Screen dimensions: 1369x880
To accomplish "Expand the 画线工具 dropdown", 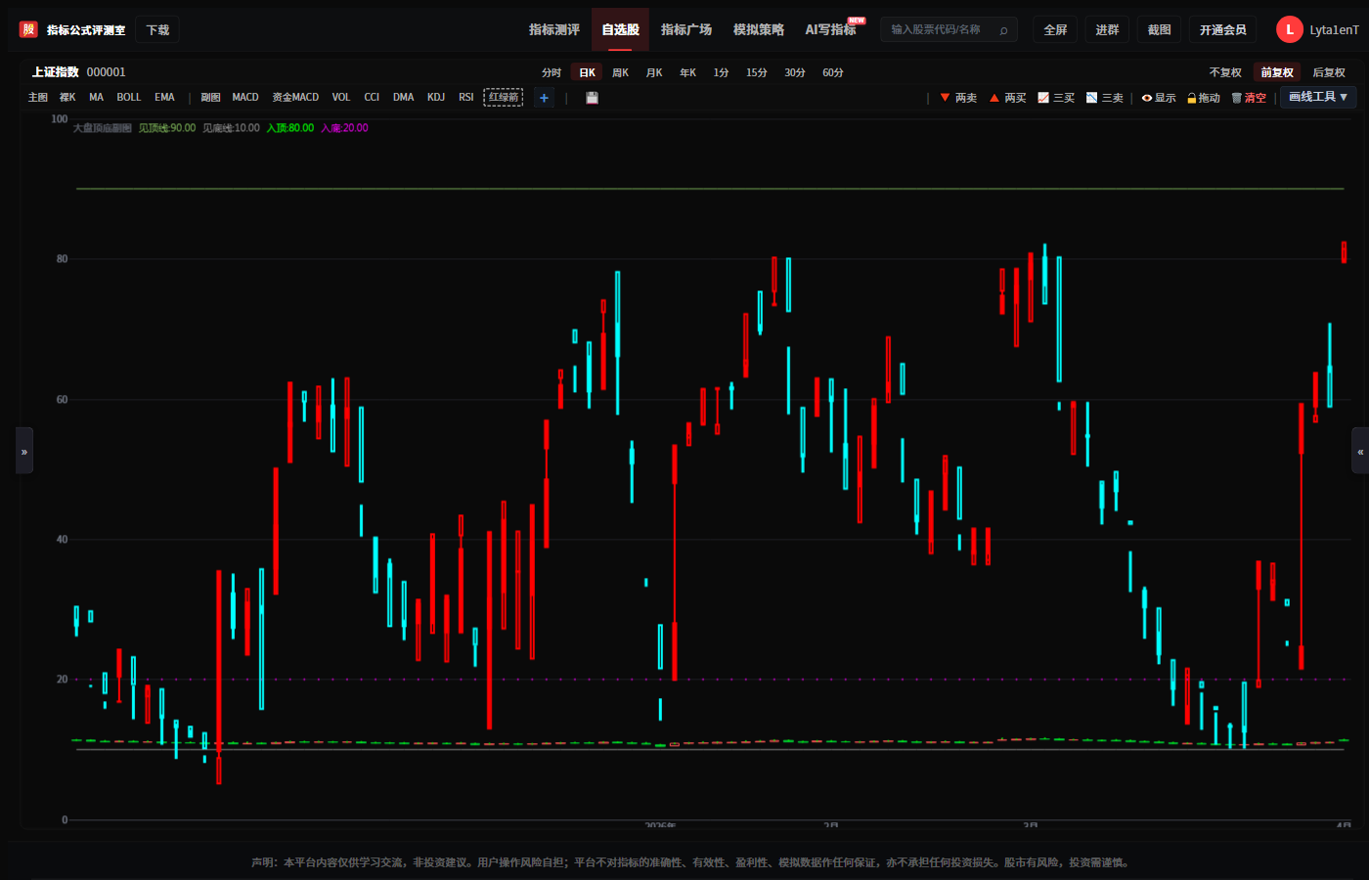I will pyautogui.click(x=1318, y=97).
